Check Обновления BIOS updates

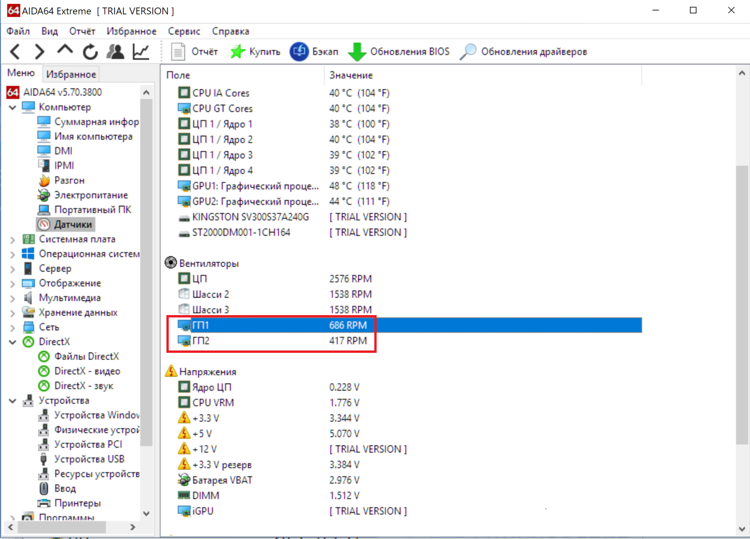[399, 51]
